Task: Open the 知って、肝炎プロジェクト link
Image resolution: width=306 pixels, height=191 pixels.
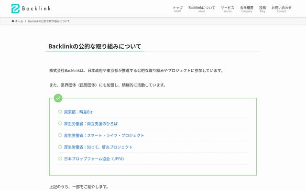Action: pos(98,147)
